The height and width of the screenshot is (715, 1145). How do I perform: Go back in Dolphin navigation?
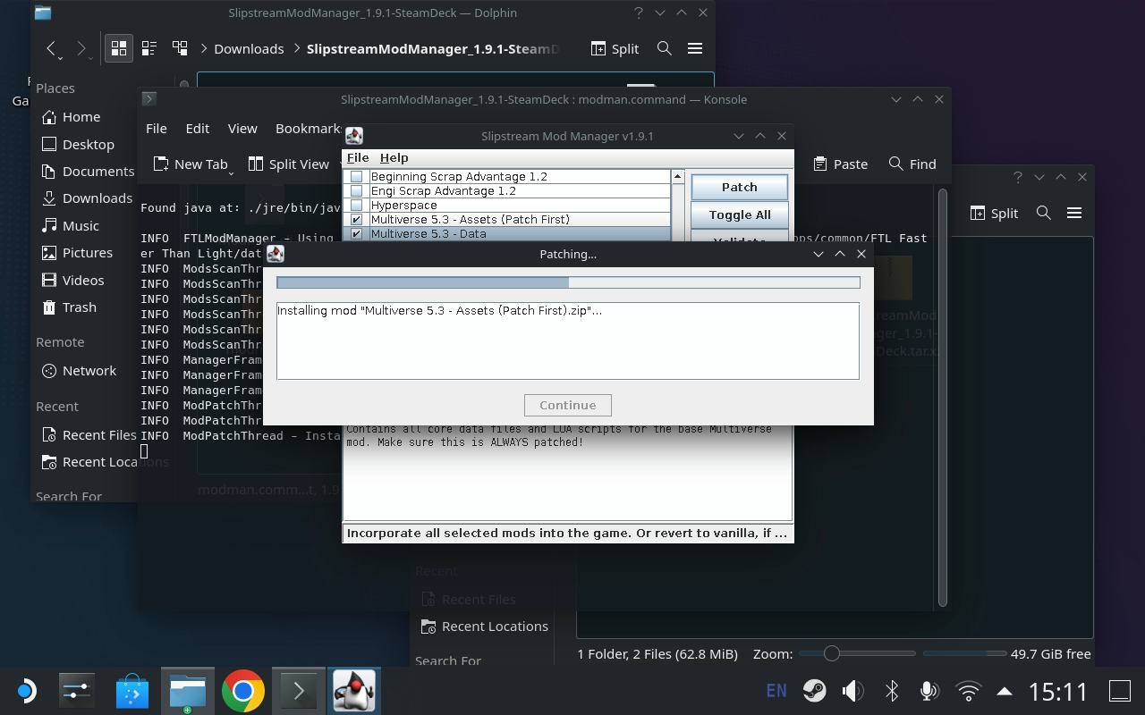(x=52, y=48)
